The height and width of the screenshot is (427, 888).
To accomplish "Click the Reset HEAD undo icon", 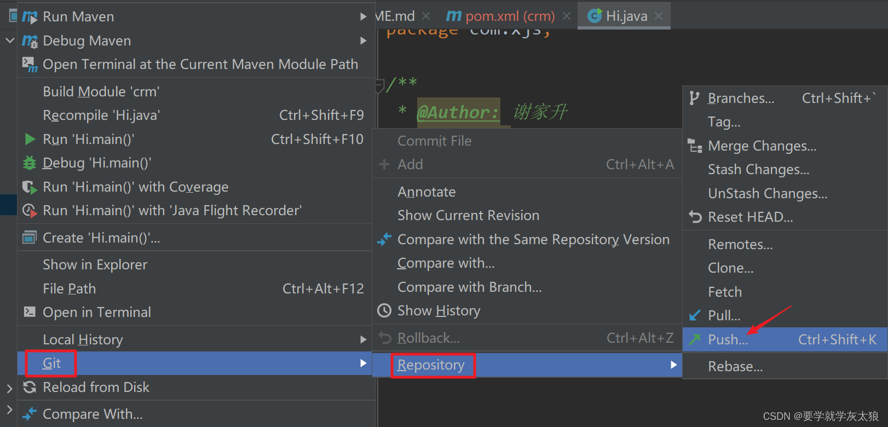I will click(x=695, y=217).
